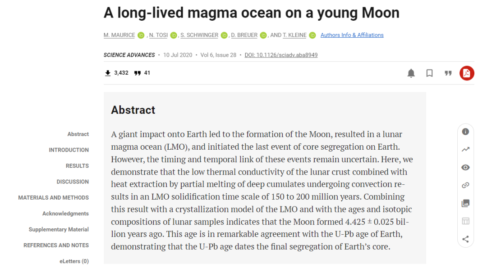Image resolution: width=487 pixels, height=272 pixels.
Task: Click the share icon in sidebar
Action: (465, 239)
